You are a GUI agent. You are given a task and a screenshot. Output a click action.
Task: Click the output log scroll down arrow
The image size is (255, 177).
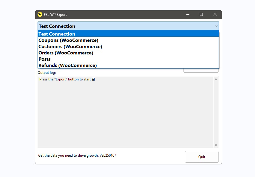coord(216,145)
